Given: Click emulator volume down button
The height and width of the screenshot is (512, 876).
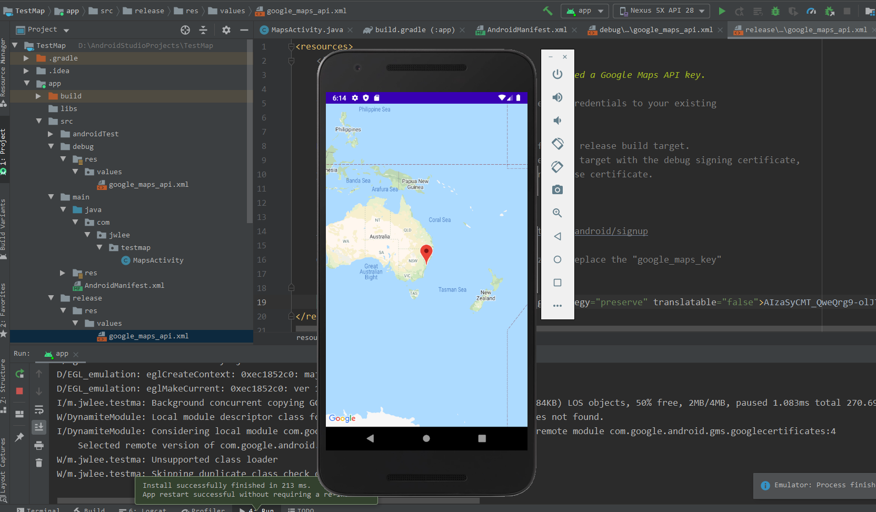Looking at the screenshot, I should coord(558,121).
